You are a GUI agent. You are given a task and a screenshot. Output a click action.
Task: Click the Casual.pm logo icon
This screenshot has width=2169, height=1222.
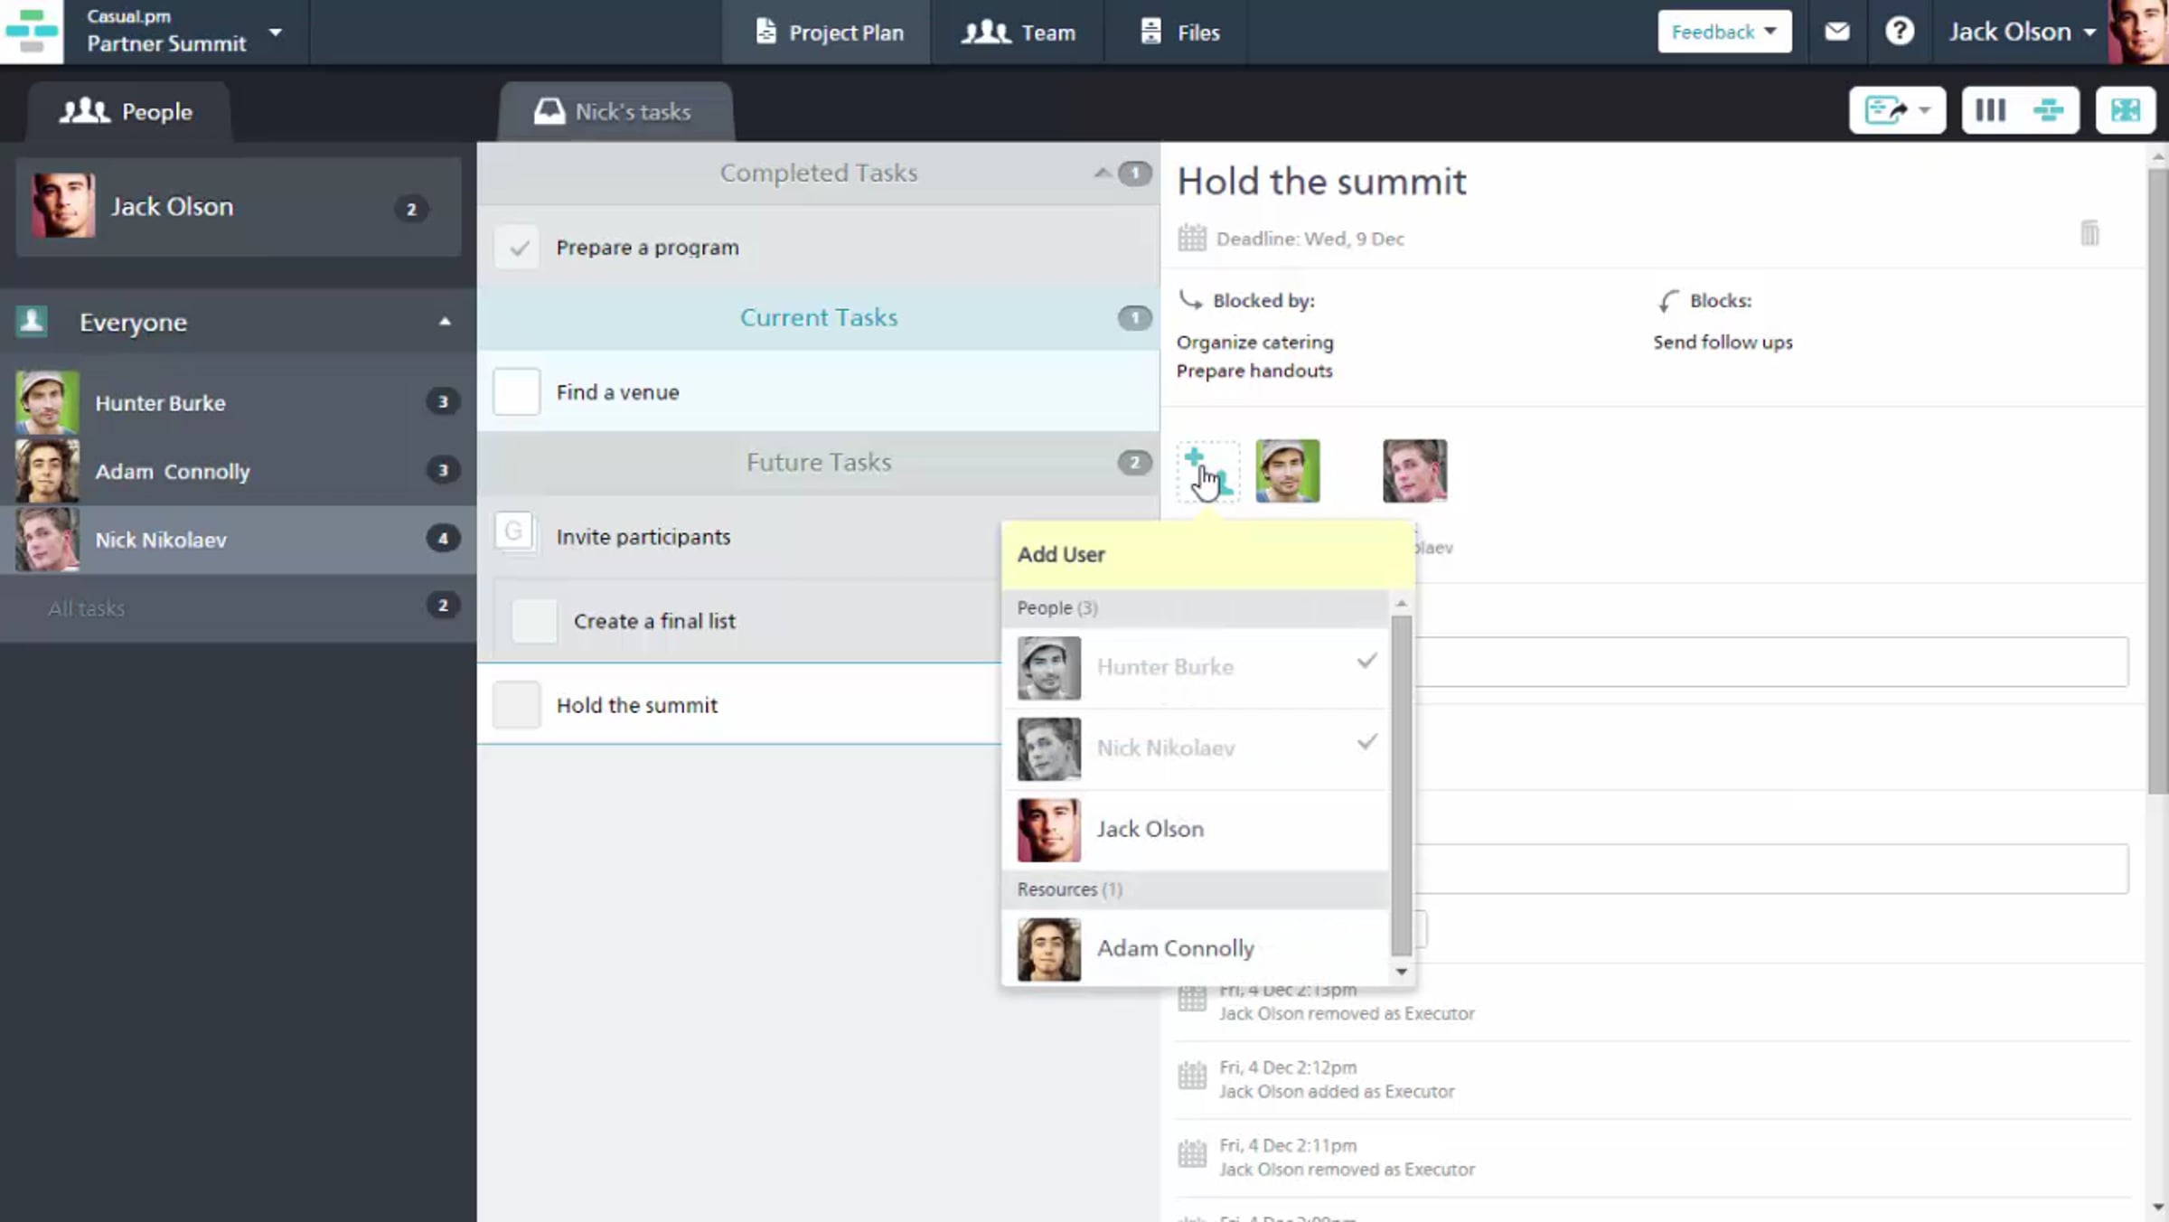point(32,32)
